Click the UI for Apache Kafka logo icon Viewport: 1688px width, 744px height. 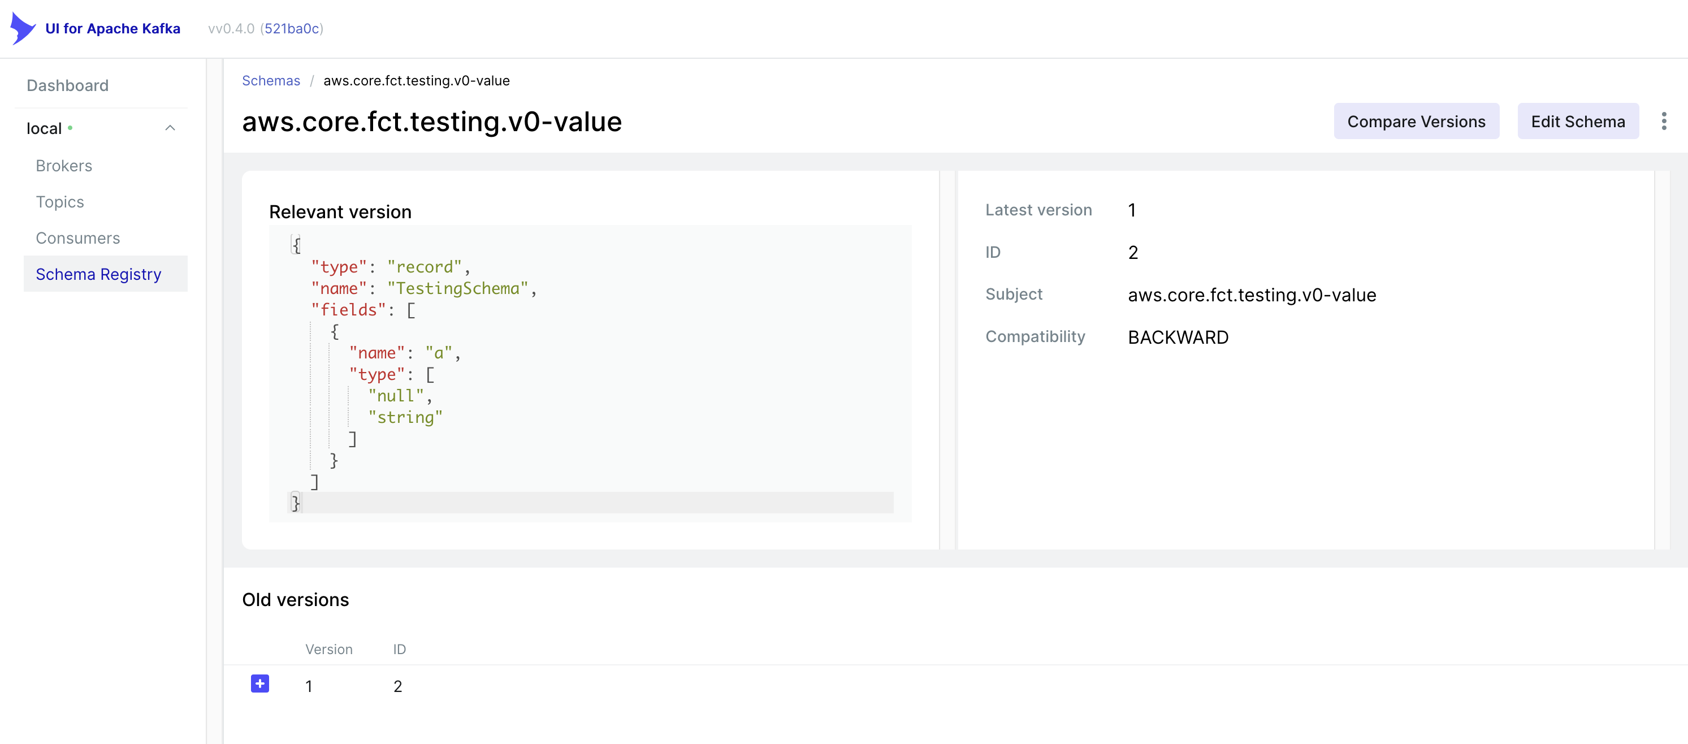tap(21, 28)
